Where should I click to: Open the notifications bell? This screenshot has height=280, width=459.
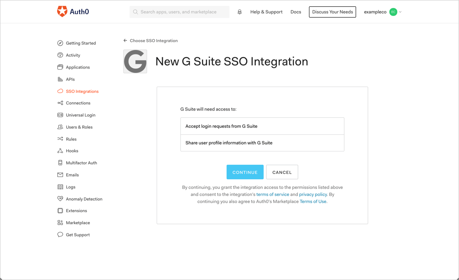coord(239,12)
